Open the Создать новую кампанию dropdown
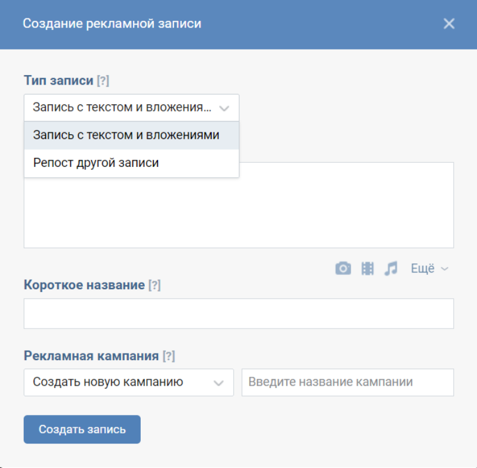This screenshot has width=477, height=468. tap(129, 382)
